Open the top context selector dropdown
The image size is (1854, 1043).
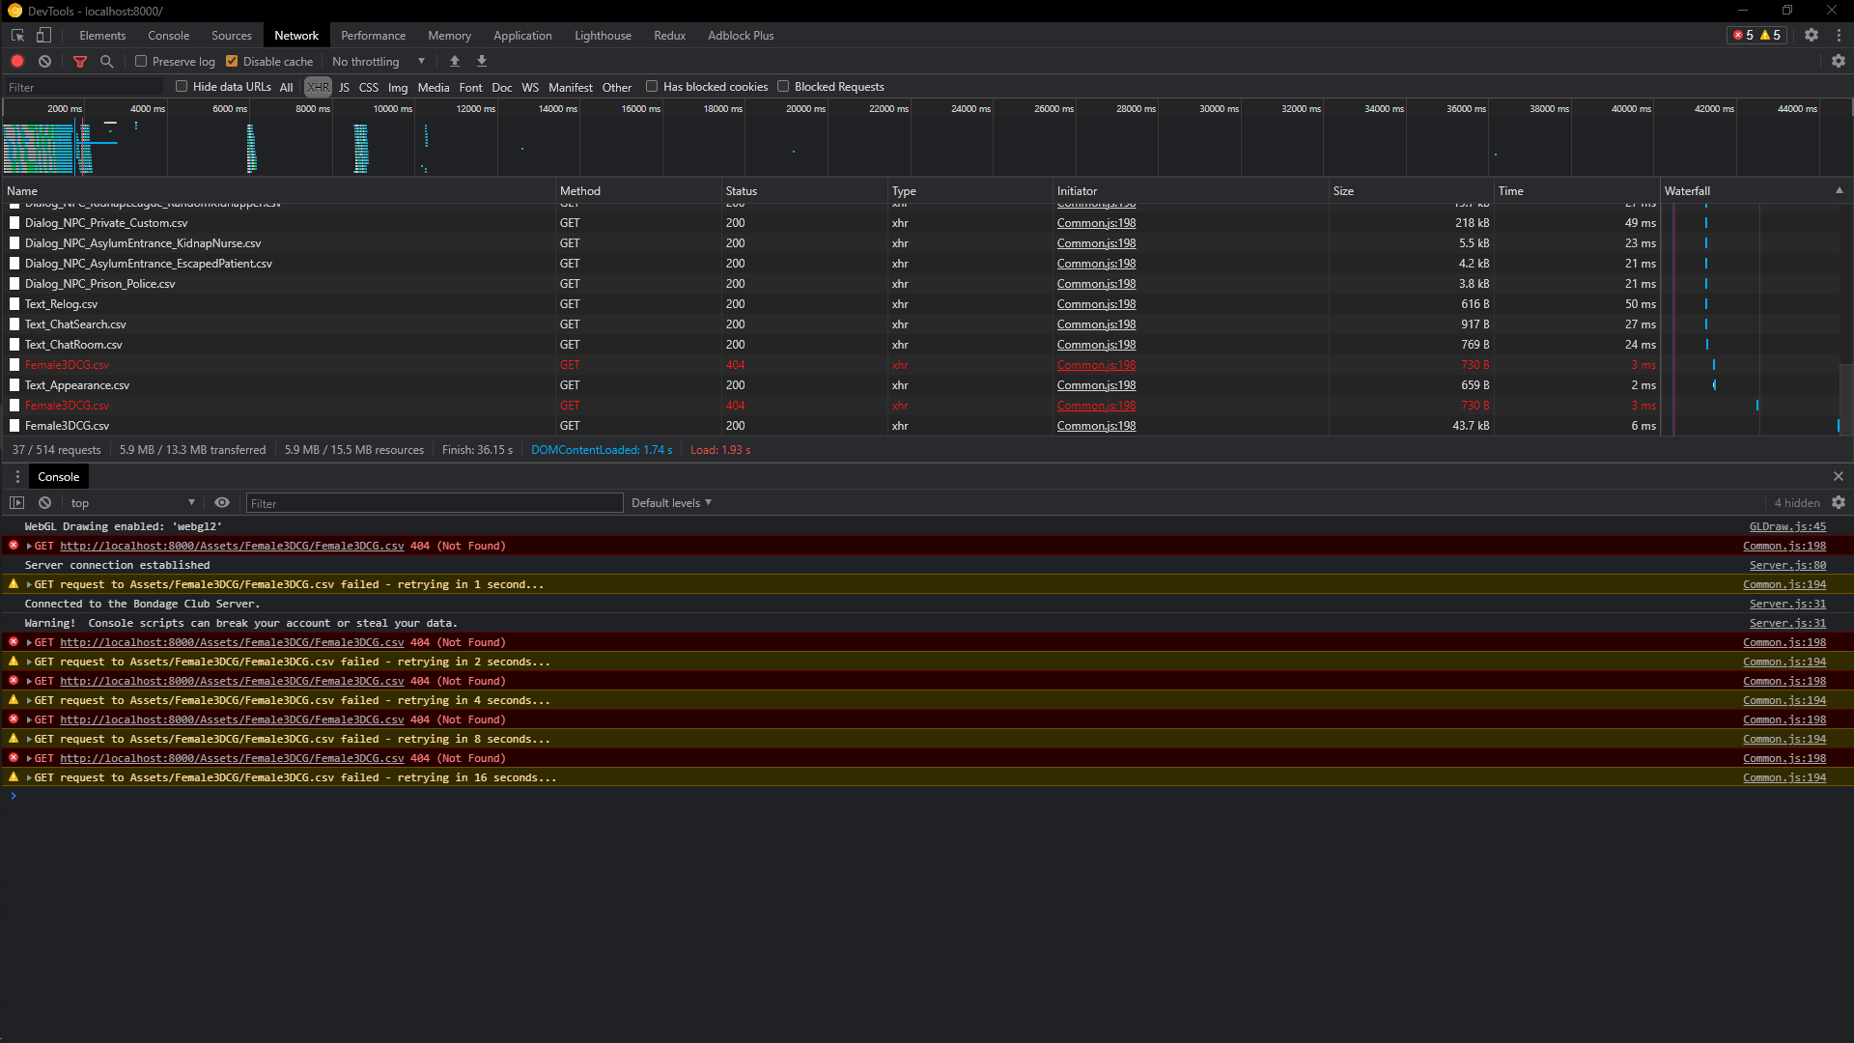[132, 502]
